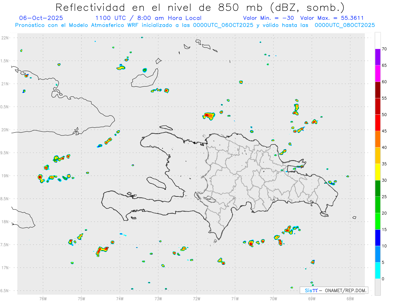The height and width of the screenshot is (303, 393).
Task: Click the '70' value on the colorbar
Action: (x=384, y=49)
